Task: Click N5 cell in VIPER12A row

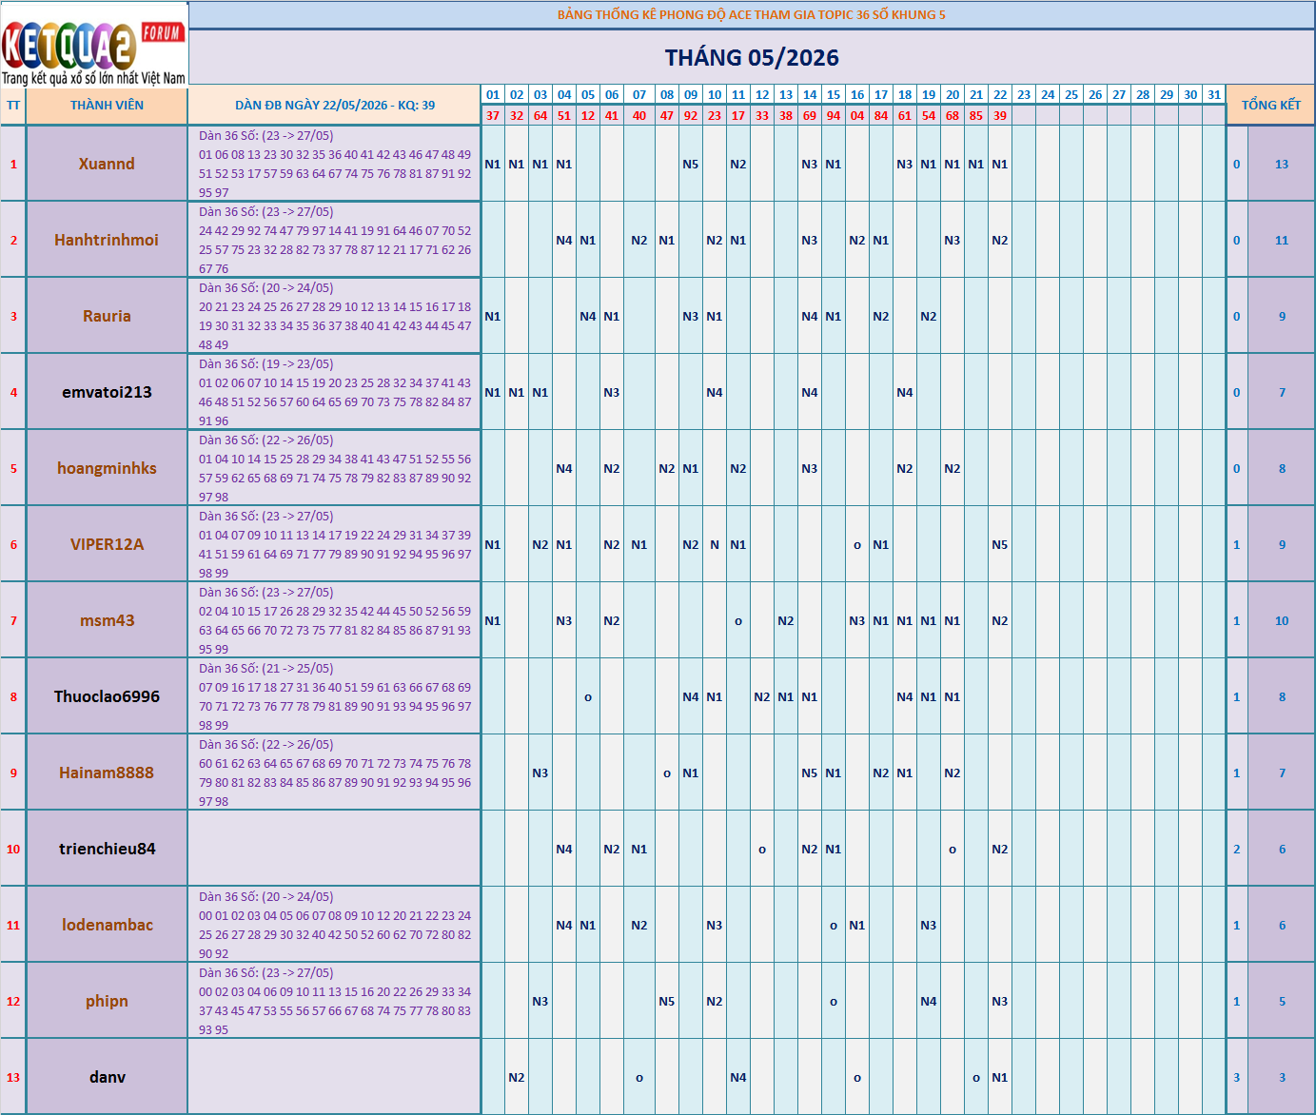Action: click(x=1000, y=544)
